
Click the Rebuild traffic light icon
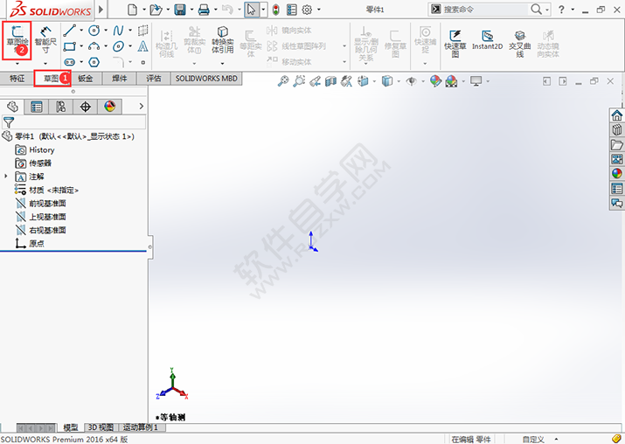tap(276, 9)
